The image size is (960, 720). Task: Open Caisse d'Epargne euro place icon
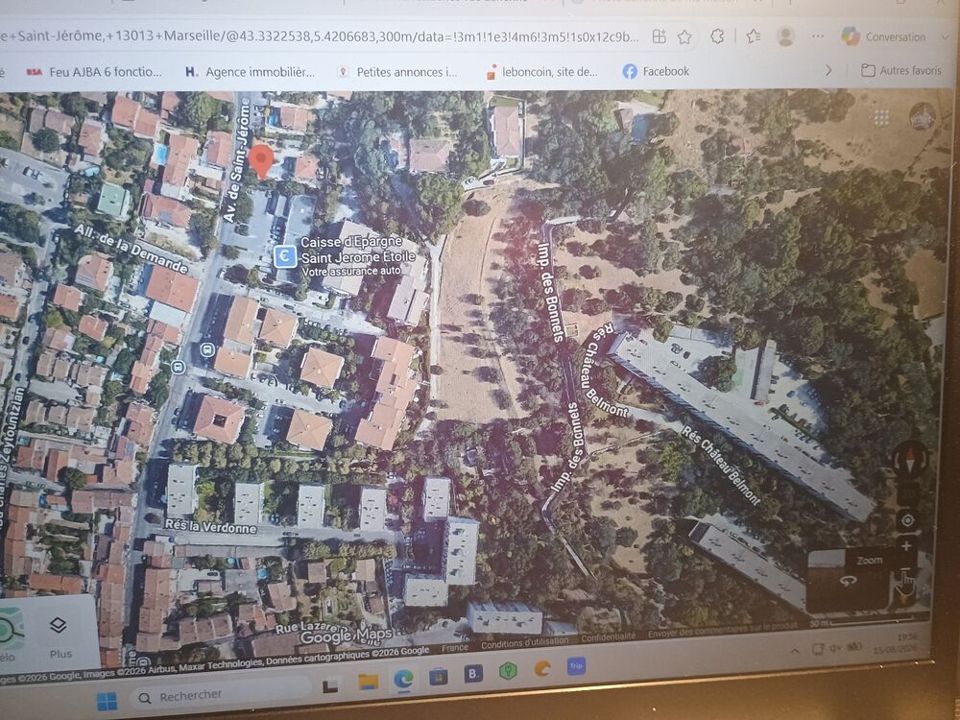(x=285, y=256)
